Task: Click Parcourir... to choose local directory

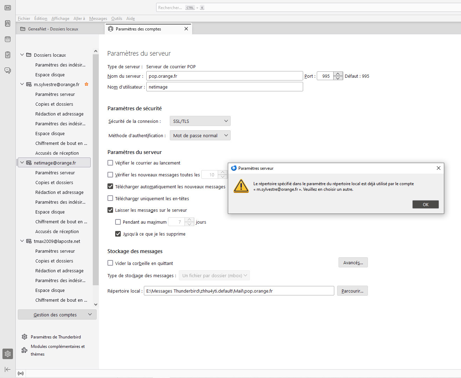Action: coord(352,291)
